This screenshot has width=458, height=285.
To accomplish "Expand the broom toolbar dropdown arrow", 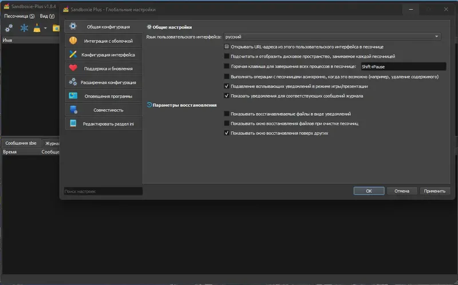I will [45, 28].
